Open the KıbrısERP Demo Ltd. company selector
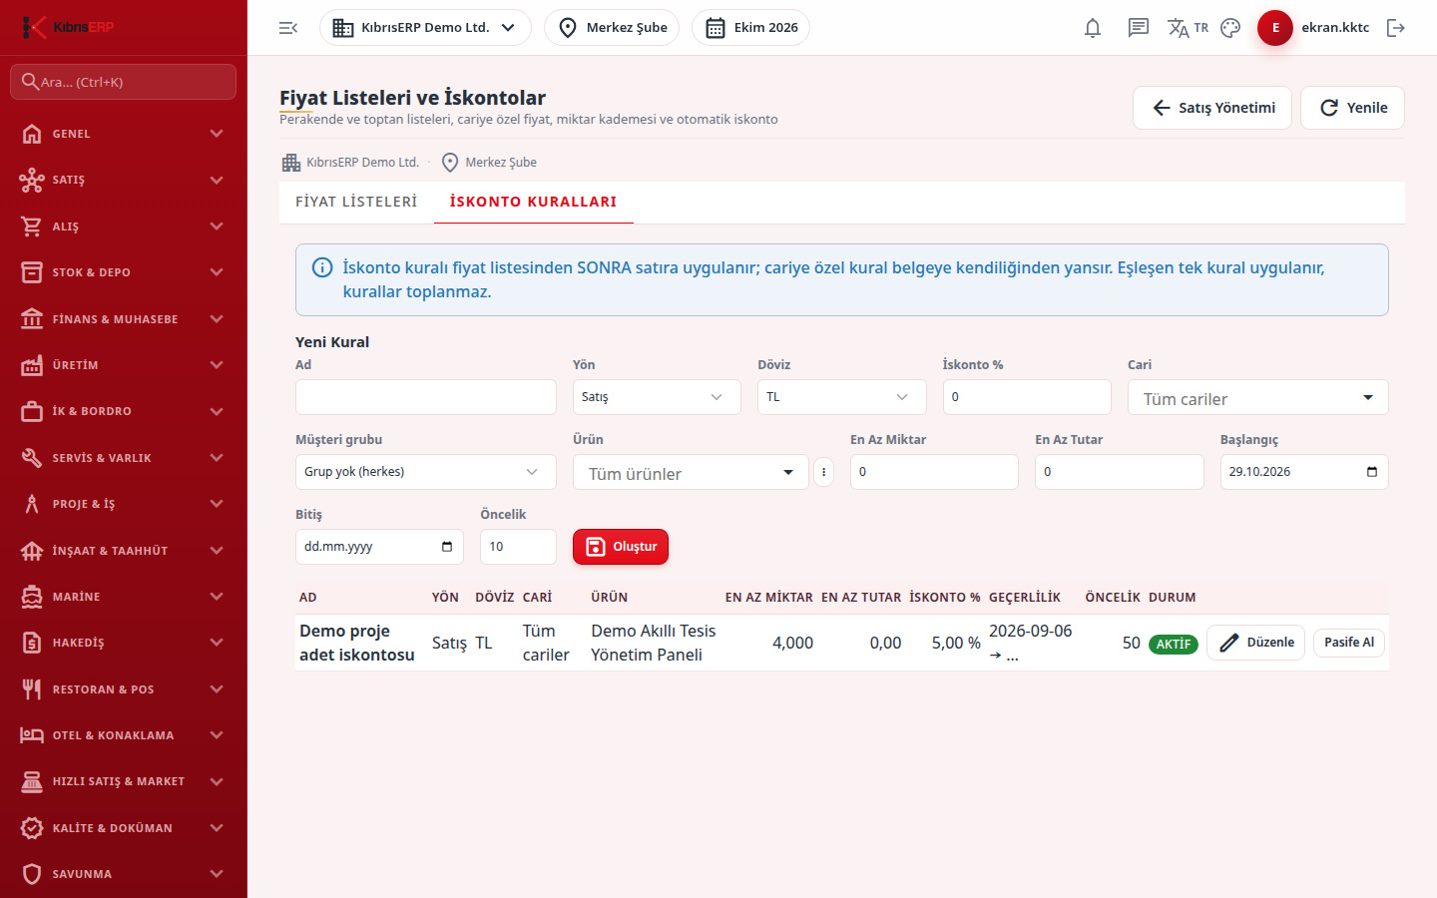 425,28
